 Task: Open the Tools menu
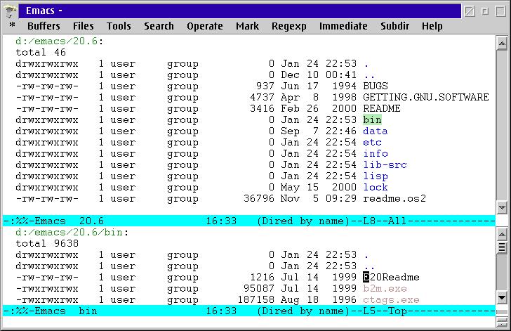pos(119,26)
